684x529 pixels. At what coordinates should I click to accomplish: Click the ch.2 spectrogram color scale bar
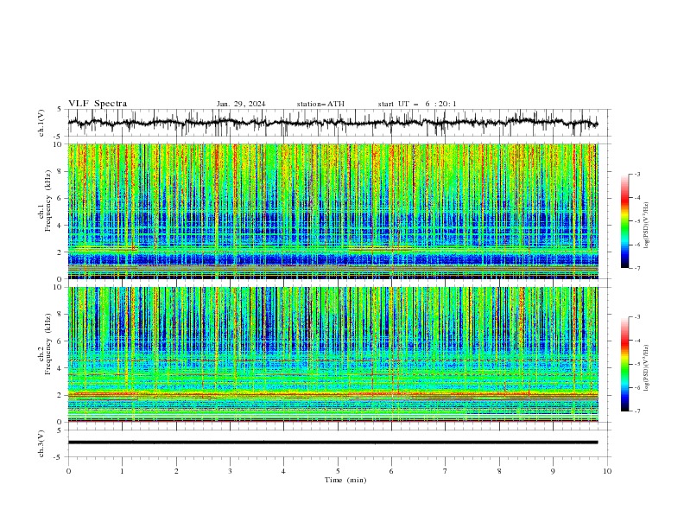[x=624, y=364]
